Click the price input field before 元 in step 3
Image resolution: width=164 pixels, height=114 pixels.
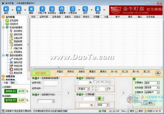pyautogui.click(x=83, y=82)
